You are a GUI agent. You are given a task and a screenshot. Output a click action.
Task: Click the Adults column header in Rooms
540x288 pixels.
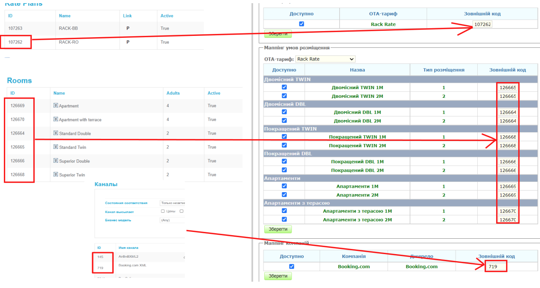173,93
